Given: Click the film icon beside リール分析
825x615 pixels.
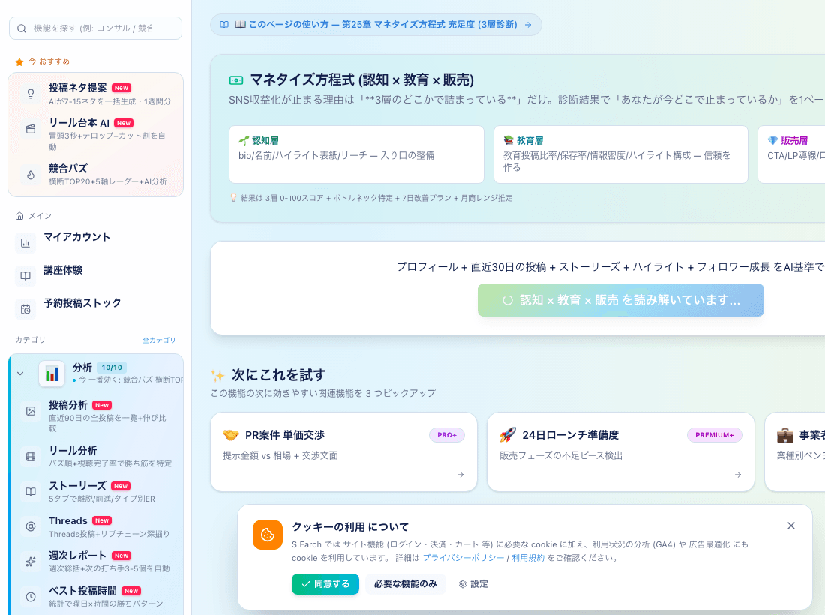Looking at the screenshot, I should [31, 457].
